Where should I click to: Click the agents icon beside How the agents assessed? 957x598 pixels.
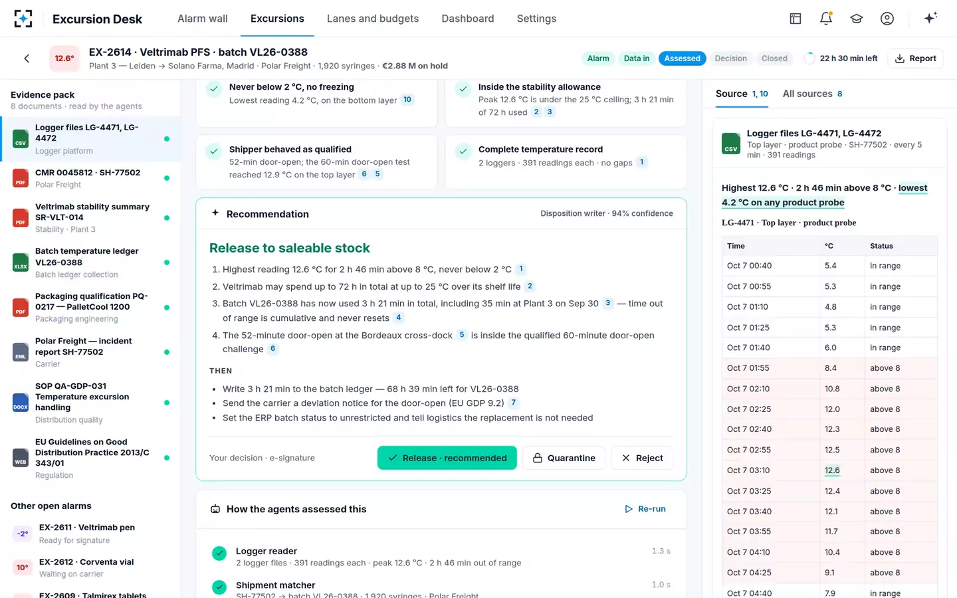[x=215, y=509]
